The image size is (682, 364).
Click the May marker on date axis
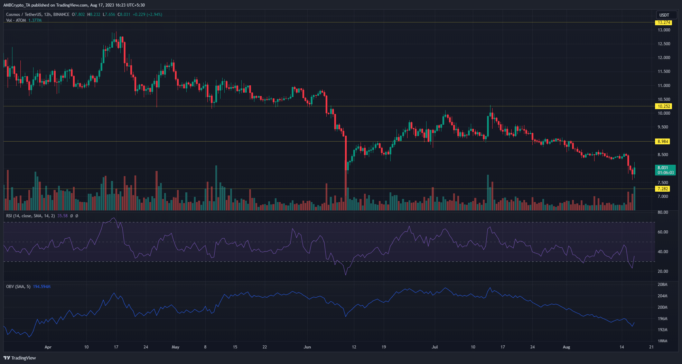pos(176,347)
